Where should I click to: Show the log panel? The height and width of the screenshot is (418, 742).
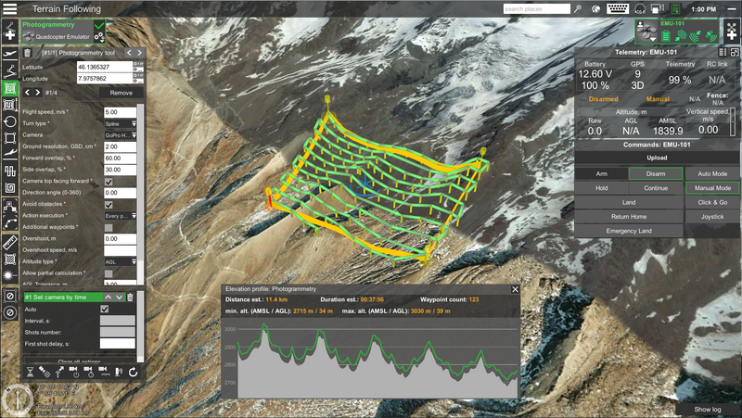tap(708, 409)
